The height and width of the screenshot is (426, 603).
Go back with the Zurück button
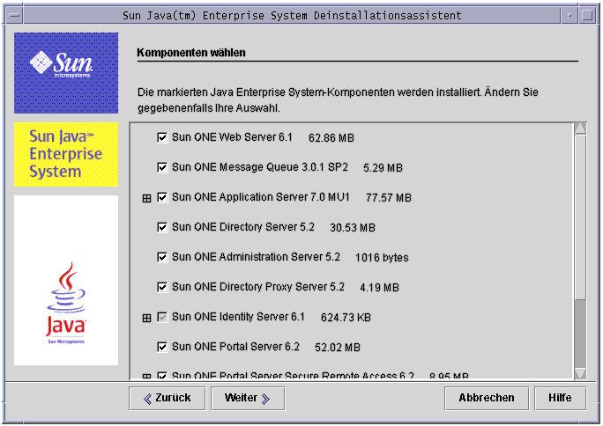pyautogui.click(x=167, y=399)
